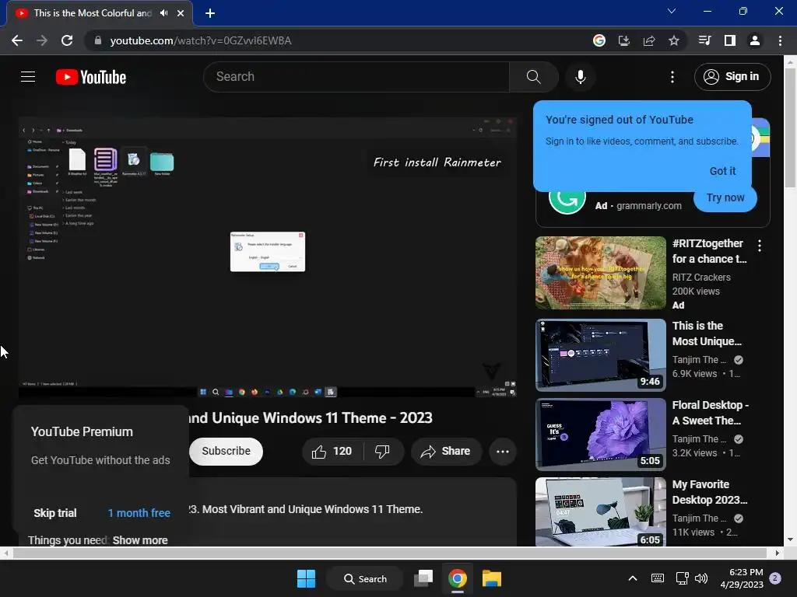Toggle Chrome side panel
The width and height of the screenshot is (797, 597).
730,40
